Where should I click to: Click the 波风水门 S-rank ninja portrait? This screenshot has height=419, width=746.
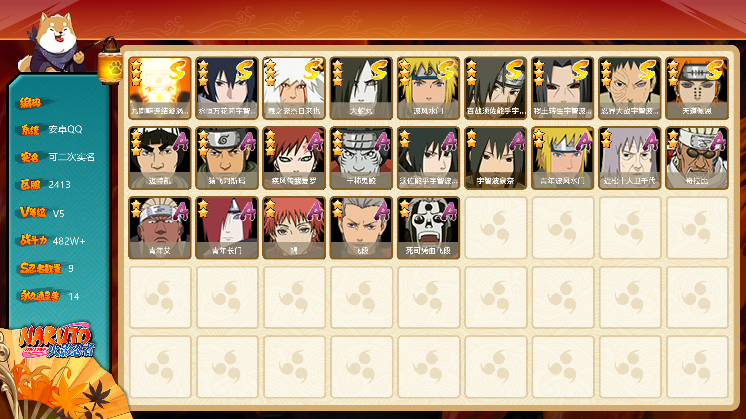coord(428,88)
